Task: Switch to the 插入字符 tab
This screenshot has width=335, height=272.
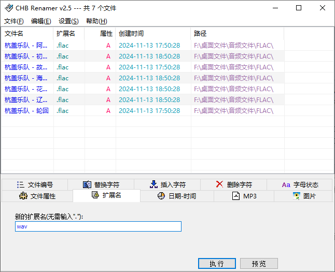Action: [x=167, y=184]
